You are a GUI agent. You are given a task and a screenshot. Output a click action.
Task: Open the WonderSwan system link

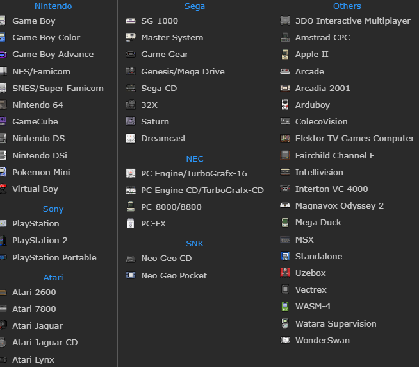tap(322, 341)
